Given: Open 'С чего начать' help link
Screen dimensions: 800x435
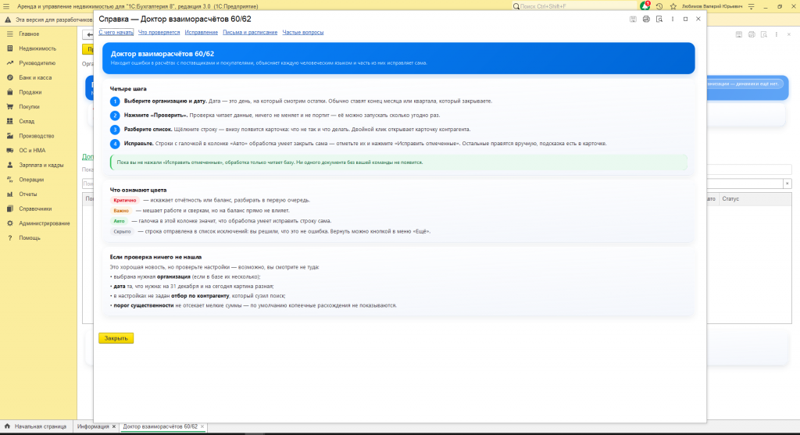Looking at the screenshot, I should pyautogui.click(x=116, y=32).
